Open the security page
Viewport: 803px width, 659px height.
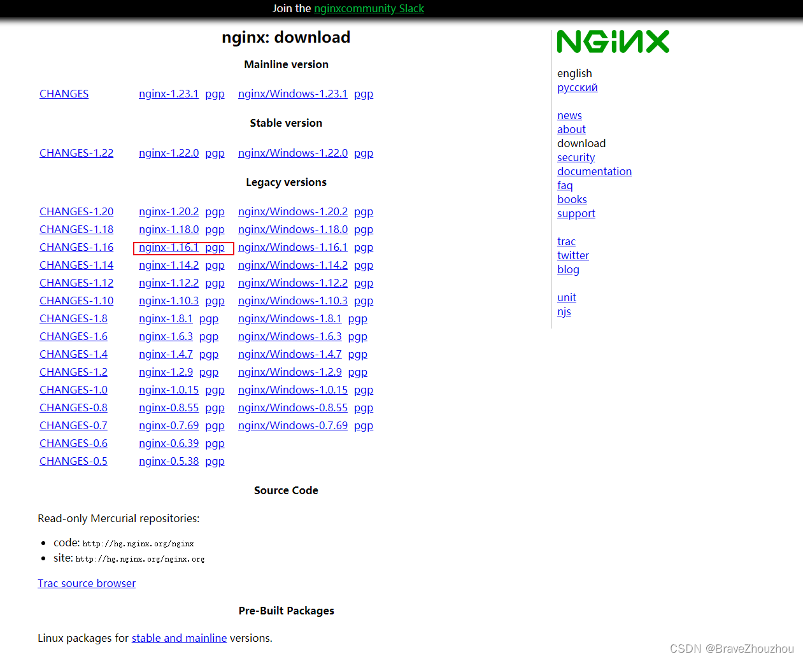click(x=576, y=157)
